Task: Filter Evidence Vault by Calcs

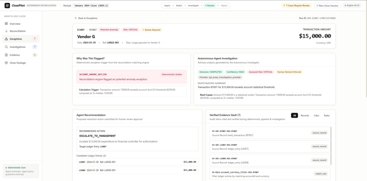Action: pos(316,115)
